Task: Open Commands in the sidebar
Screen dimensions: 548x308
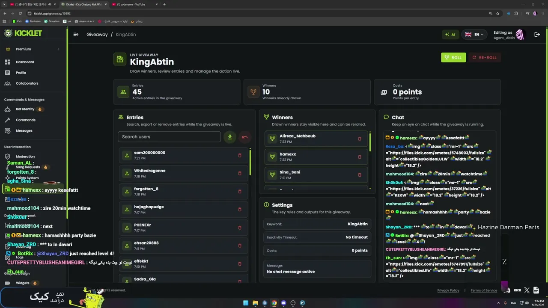Action: [x=26, y=120]
